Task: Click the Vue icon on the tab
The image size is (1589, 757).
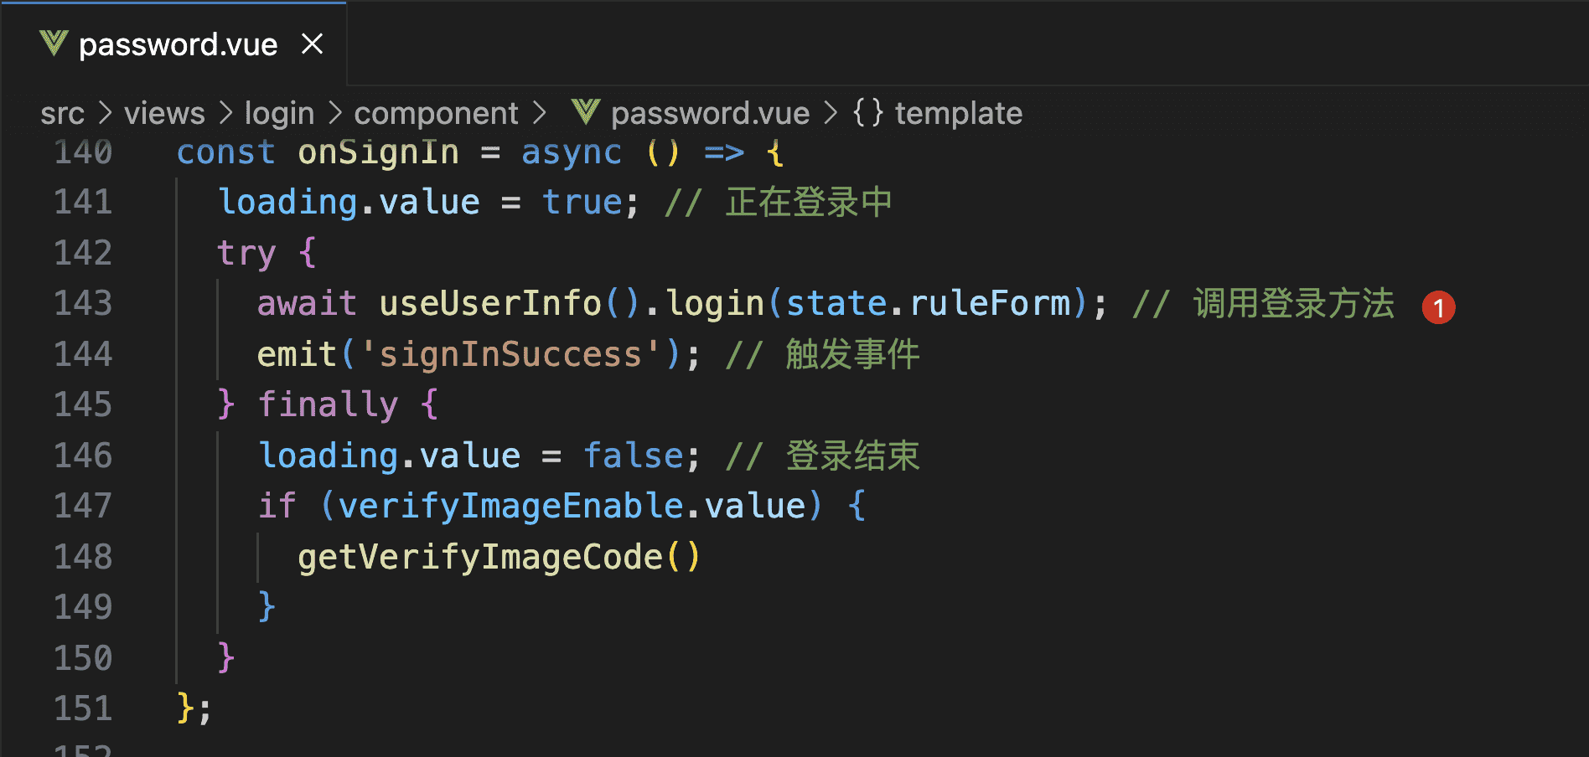Action: point(54,43)
